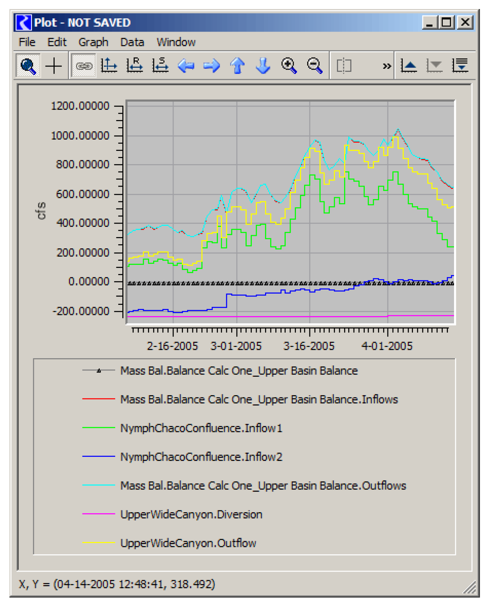The width and height of the screenshot is (489, 607).
Task: Click the legend lines-and-arrow toolbar icon
Action: click(460, 66)
